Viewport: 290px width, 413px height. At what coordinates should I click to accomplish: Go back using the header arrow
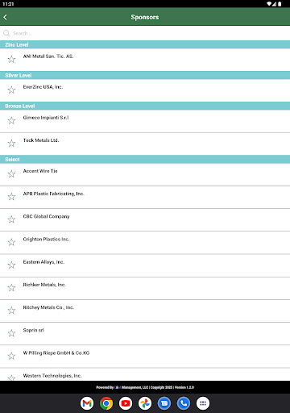(6, 17)
